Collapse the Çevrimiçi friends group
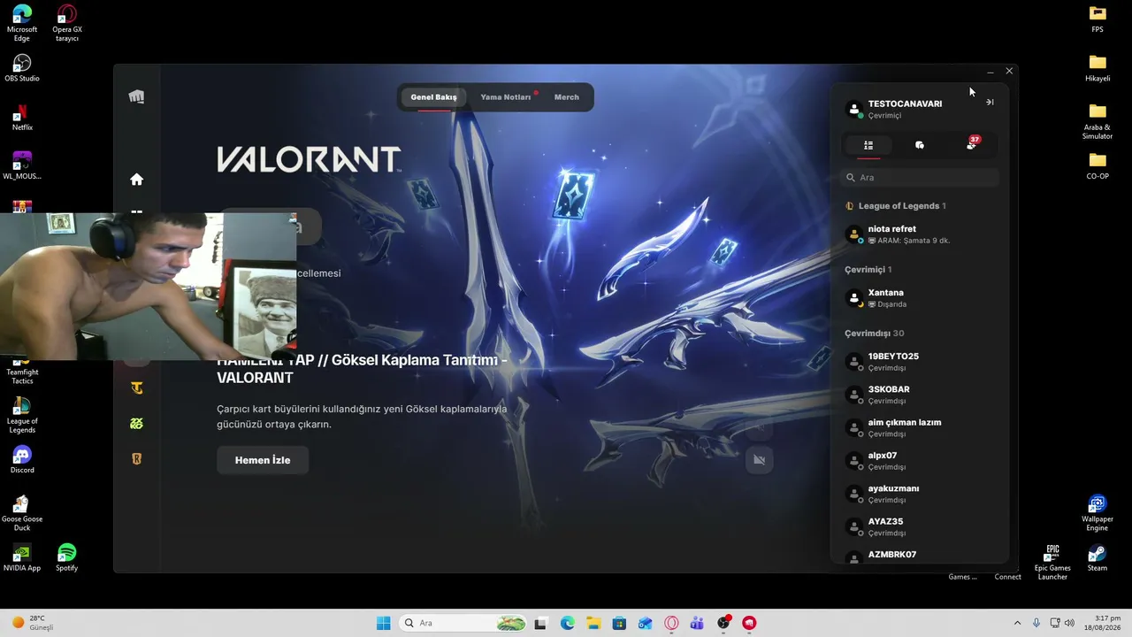The width and height of the screenshot is (1132, 637). tap(868, 270)
